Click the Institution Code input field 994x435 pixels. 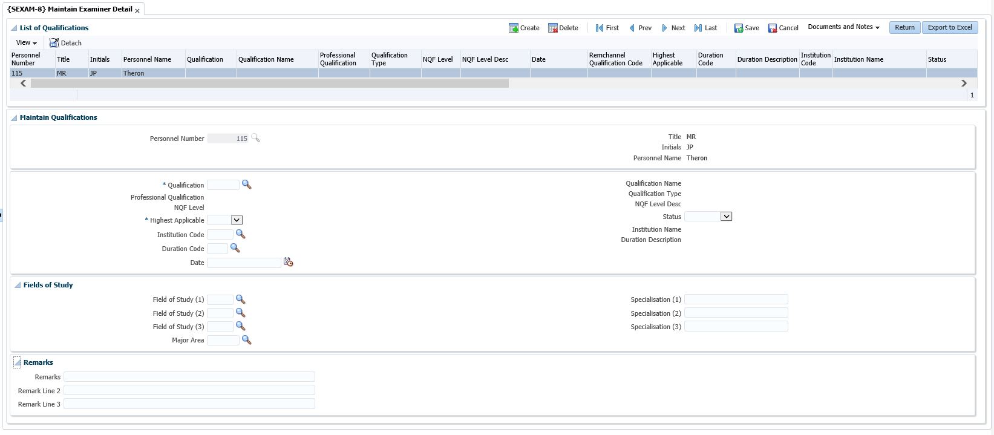pos(220,234)
